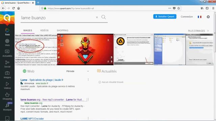Open options for Lame laude.fr result
Image resolution: width=216 pixels, height=121 pixels.
click(x=88, y=80)
